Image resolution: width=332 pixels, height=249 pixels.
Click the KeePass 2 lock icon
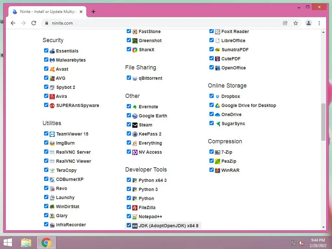click(135, 134)
